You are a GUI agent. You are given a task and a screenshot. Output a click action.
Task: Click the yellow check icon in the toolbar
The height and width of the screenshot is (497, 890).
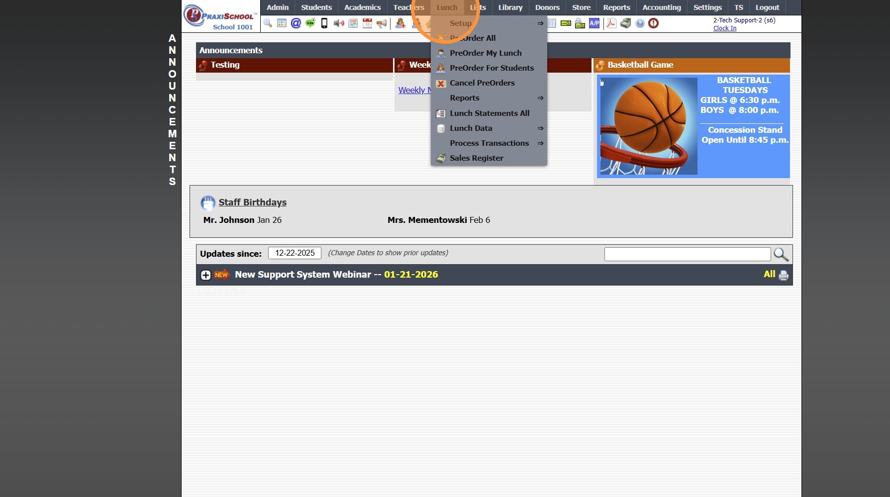tap(566, 23)
